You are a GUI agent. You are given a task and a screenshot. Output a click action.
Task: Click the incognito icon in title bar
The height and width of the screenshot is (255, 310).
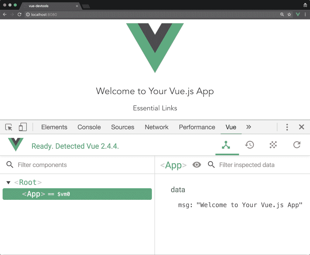tap(305, 5)
